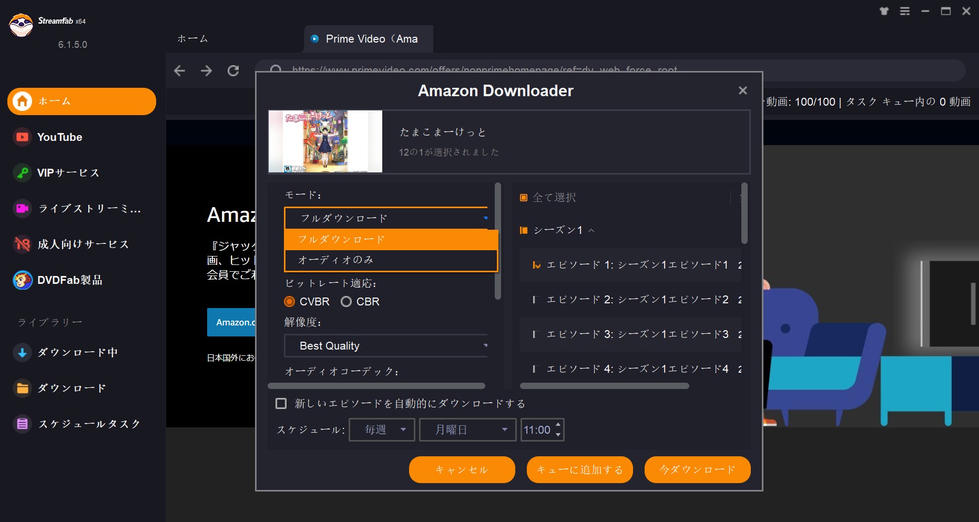Click the StreamFab sloth logo
The image size is (979, 522).
pyautogui.click(x=21, y=25)
